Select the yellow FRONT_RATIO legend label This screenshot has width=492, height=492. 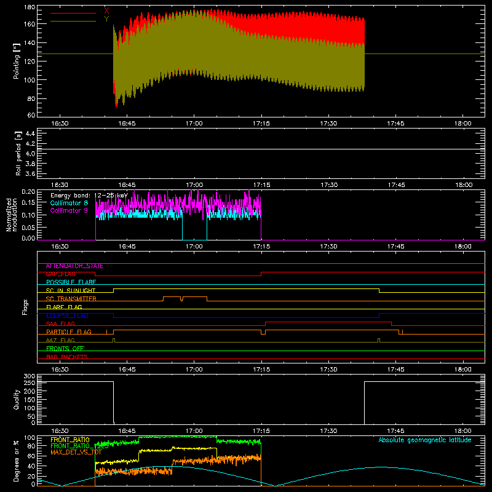[70, 440]
